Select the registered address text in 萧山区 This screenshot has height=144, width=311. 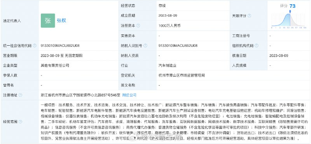80,95
